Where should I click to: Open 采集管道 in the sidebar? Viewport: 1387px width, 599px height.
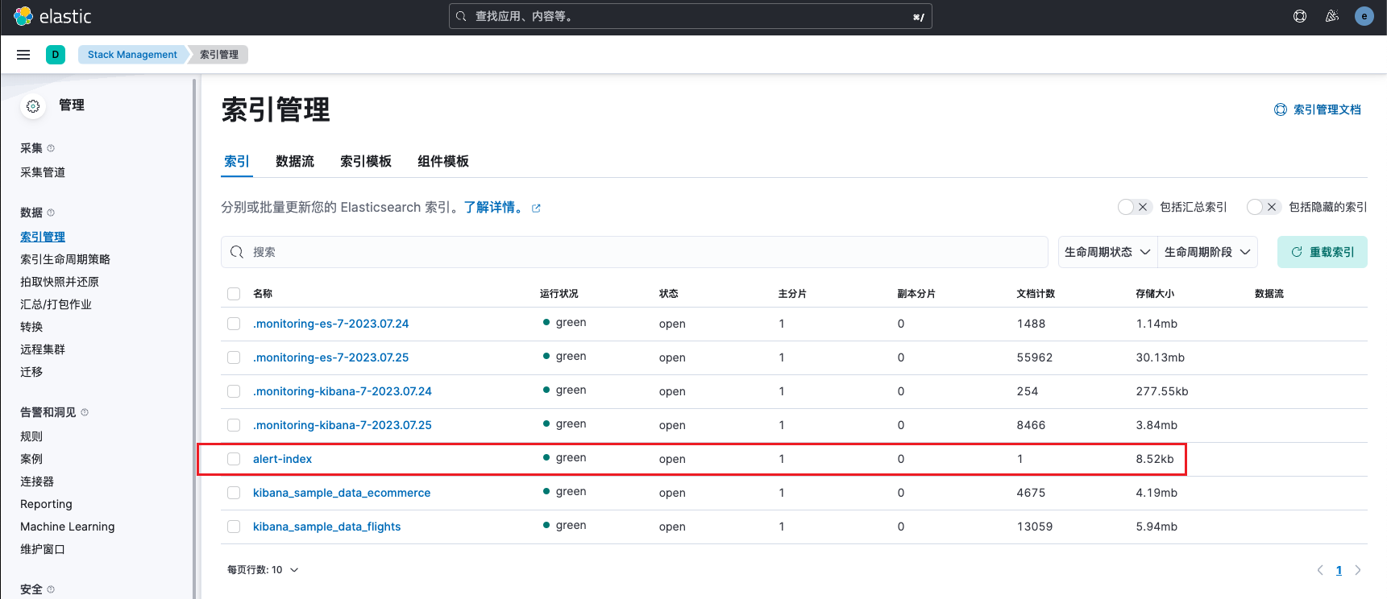pos(43,172)
